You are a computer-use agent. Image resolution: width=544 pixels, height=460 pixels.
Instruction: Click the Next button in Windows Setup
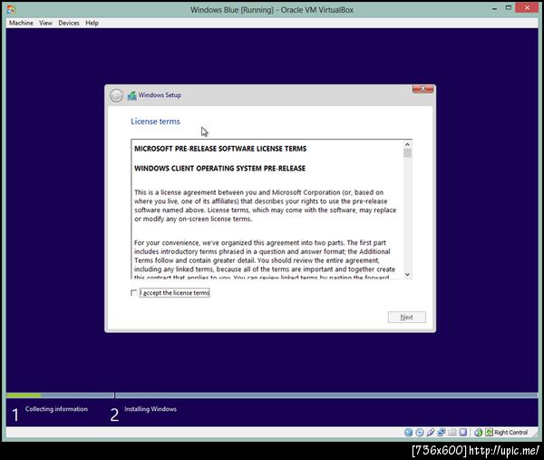[406, 317]
